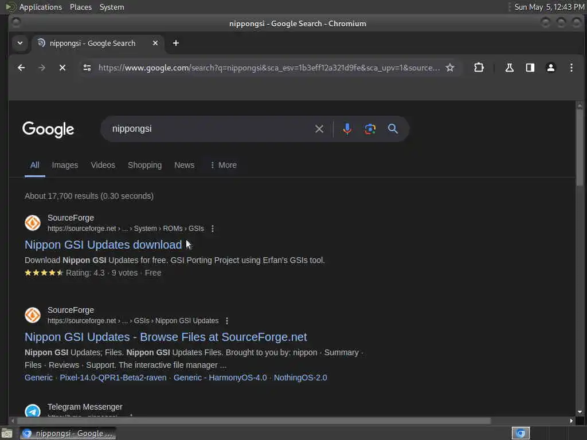
Task: Click SourceForge favicon of second result
Action: point(33,316)
